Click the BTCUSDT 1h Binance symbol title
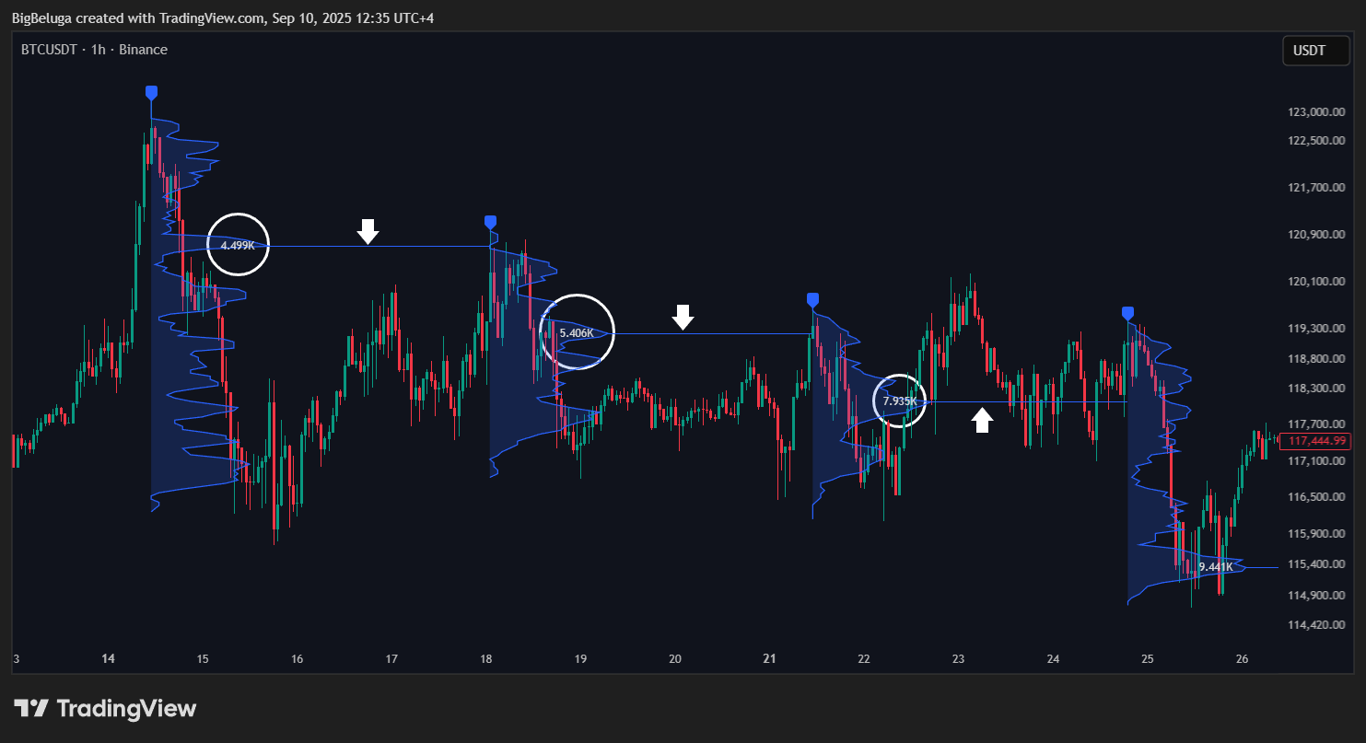The image size is (1366, 743). (94, 50)
